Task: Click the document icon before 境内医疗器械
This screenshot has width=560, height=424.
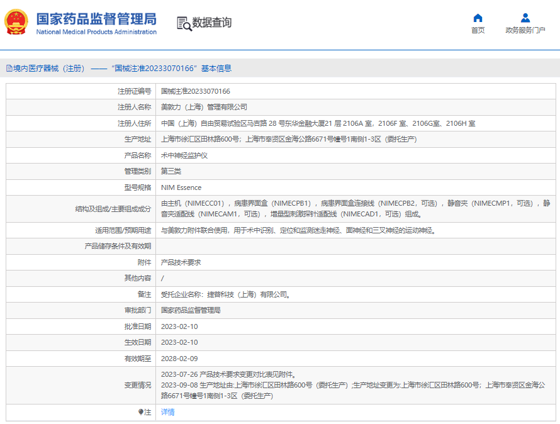Action: tap(9, 68)
